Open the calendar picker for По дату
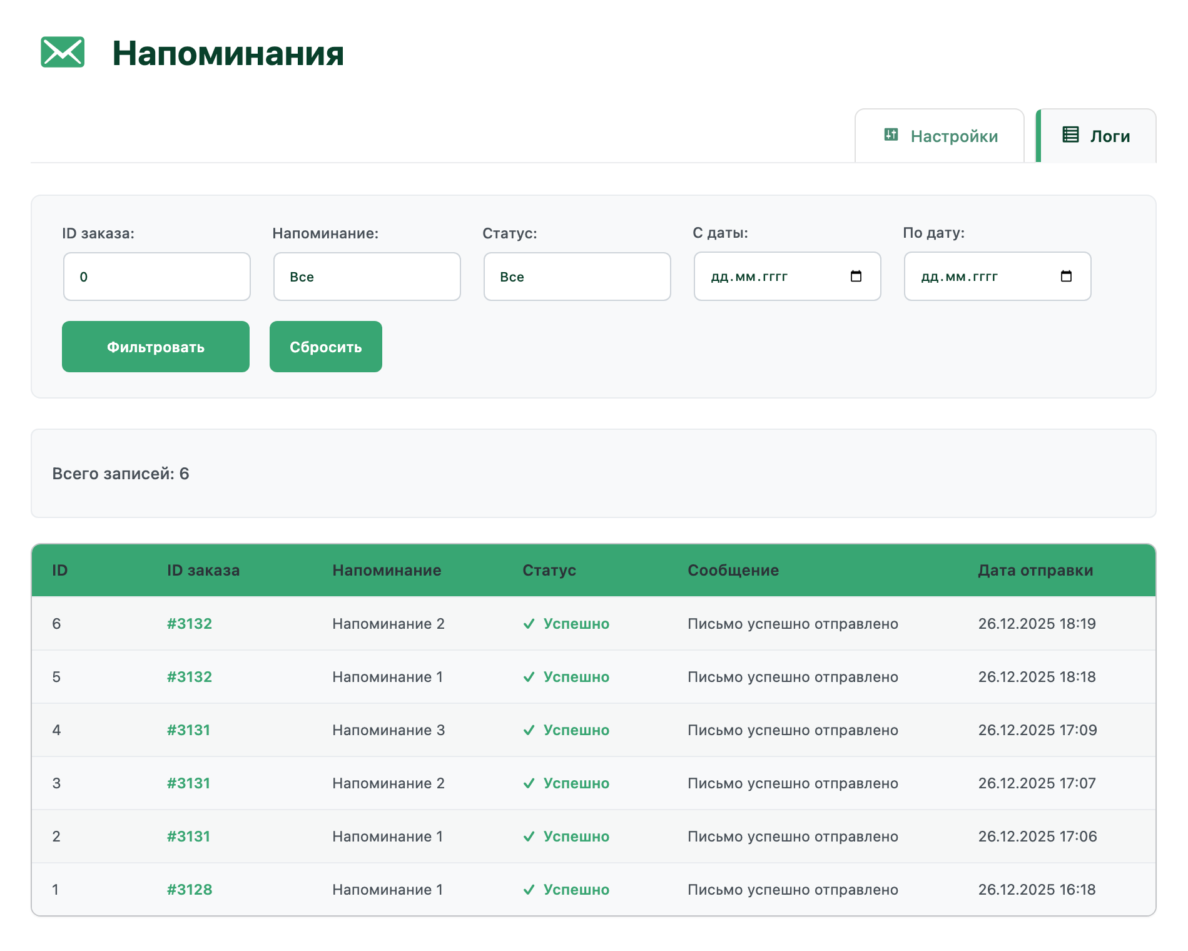 tap(1066, 277)
